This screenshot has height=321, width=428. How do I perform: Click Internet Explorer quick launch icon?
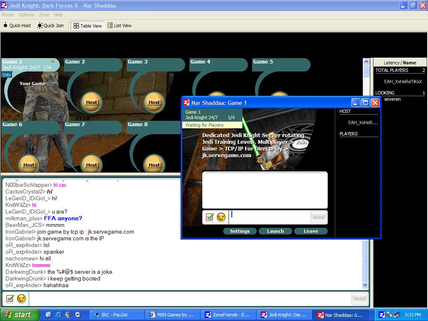pyautogui.click(x=59, y=315)
